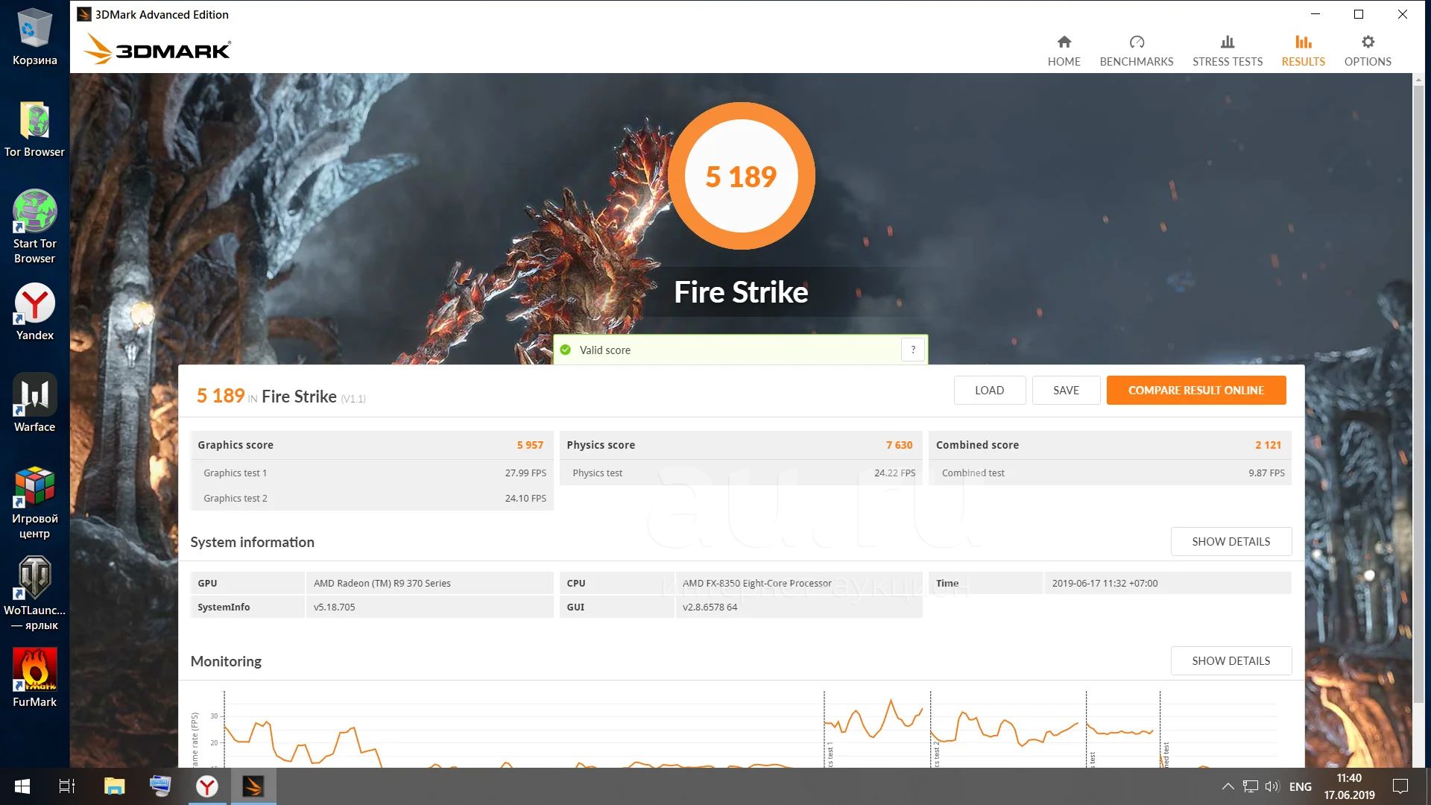
Task: Select the Tor Browser folder icon
Action: pos(34,129)
